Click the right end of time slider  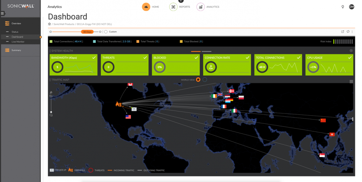coord(100,32)
